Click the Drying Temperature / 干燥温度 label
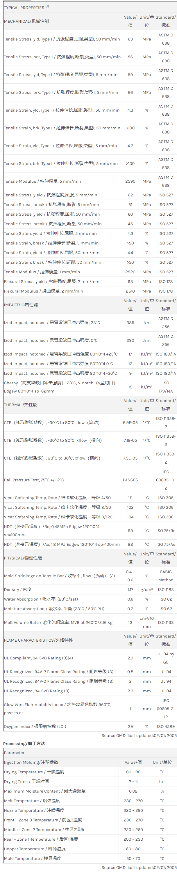This screenshot has width=177, height=873. pos(34,772)
